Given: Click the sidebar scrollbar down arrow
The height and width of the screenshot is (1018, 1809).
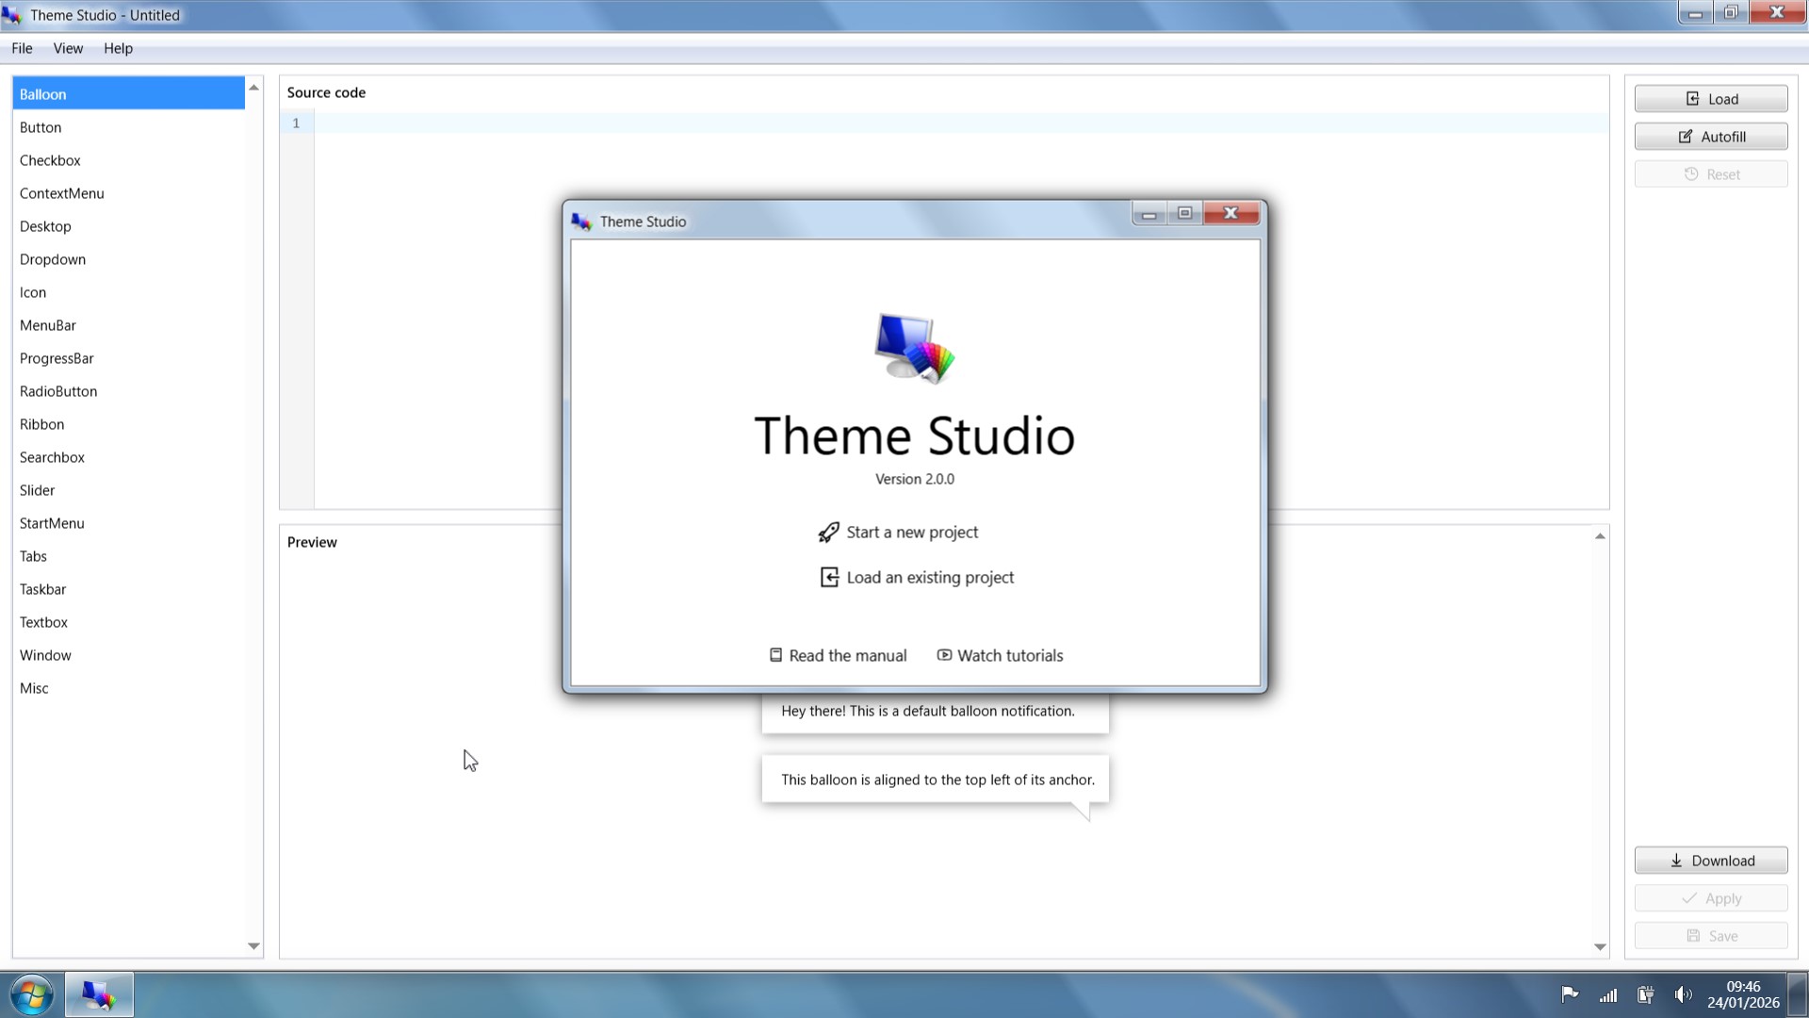Looking at the screenshot, I should (x=253, y=945).
